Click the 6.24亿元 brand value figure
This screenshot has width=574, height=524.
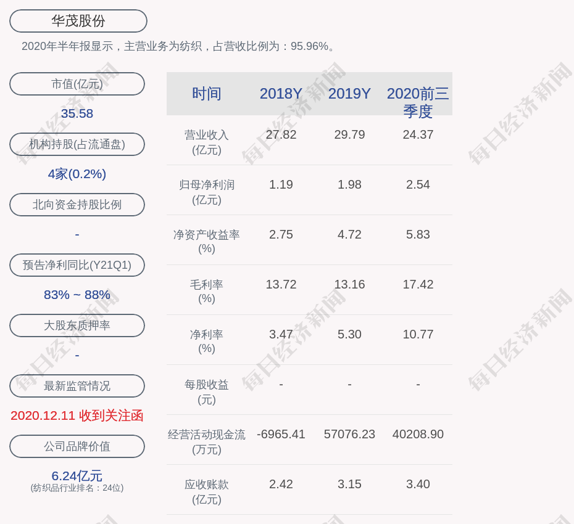tap(77, 476)
